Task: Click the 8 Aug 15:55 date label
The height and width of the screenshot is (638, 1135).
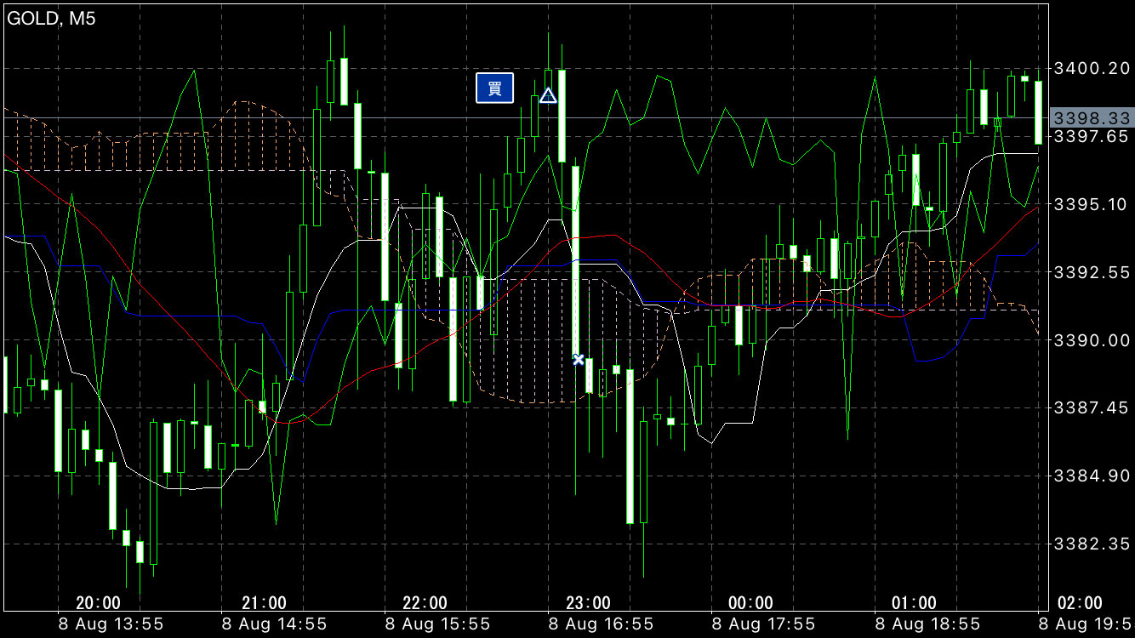Action: coord(437,625)
